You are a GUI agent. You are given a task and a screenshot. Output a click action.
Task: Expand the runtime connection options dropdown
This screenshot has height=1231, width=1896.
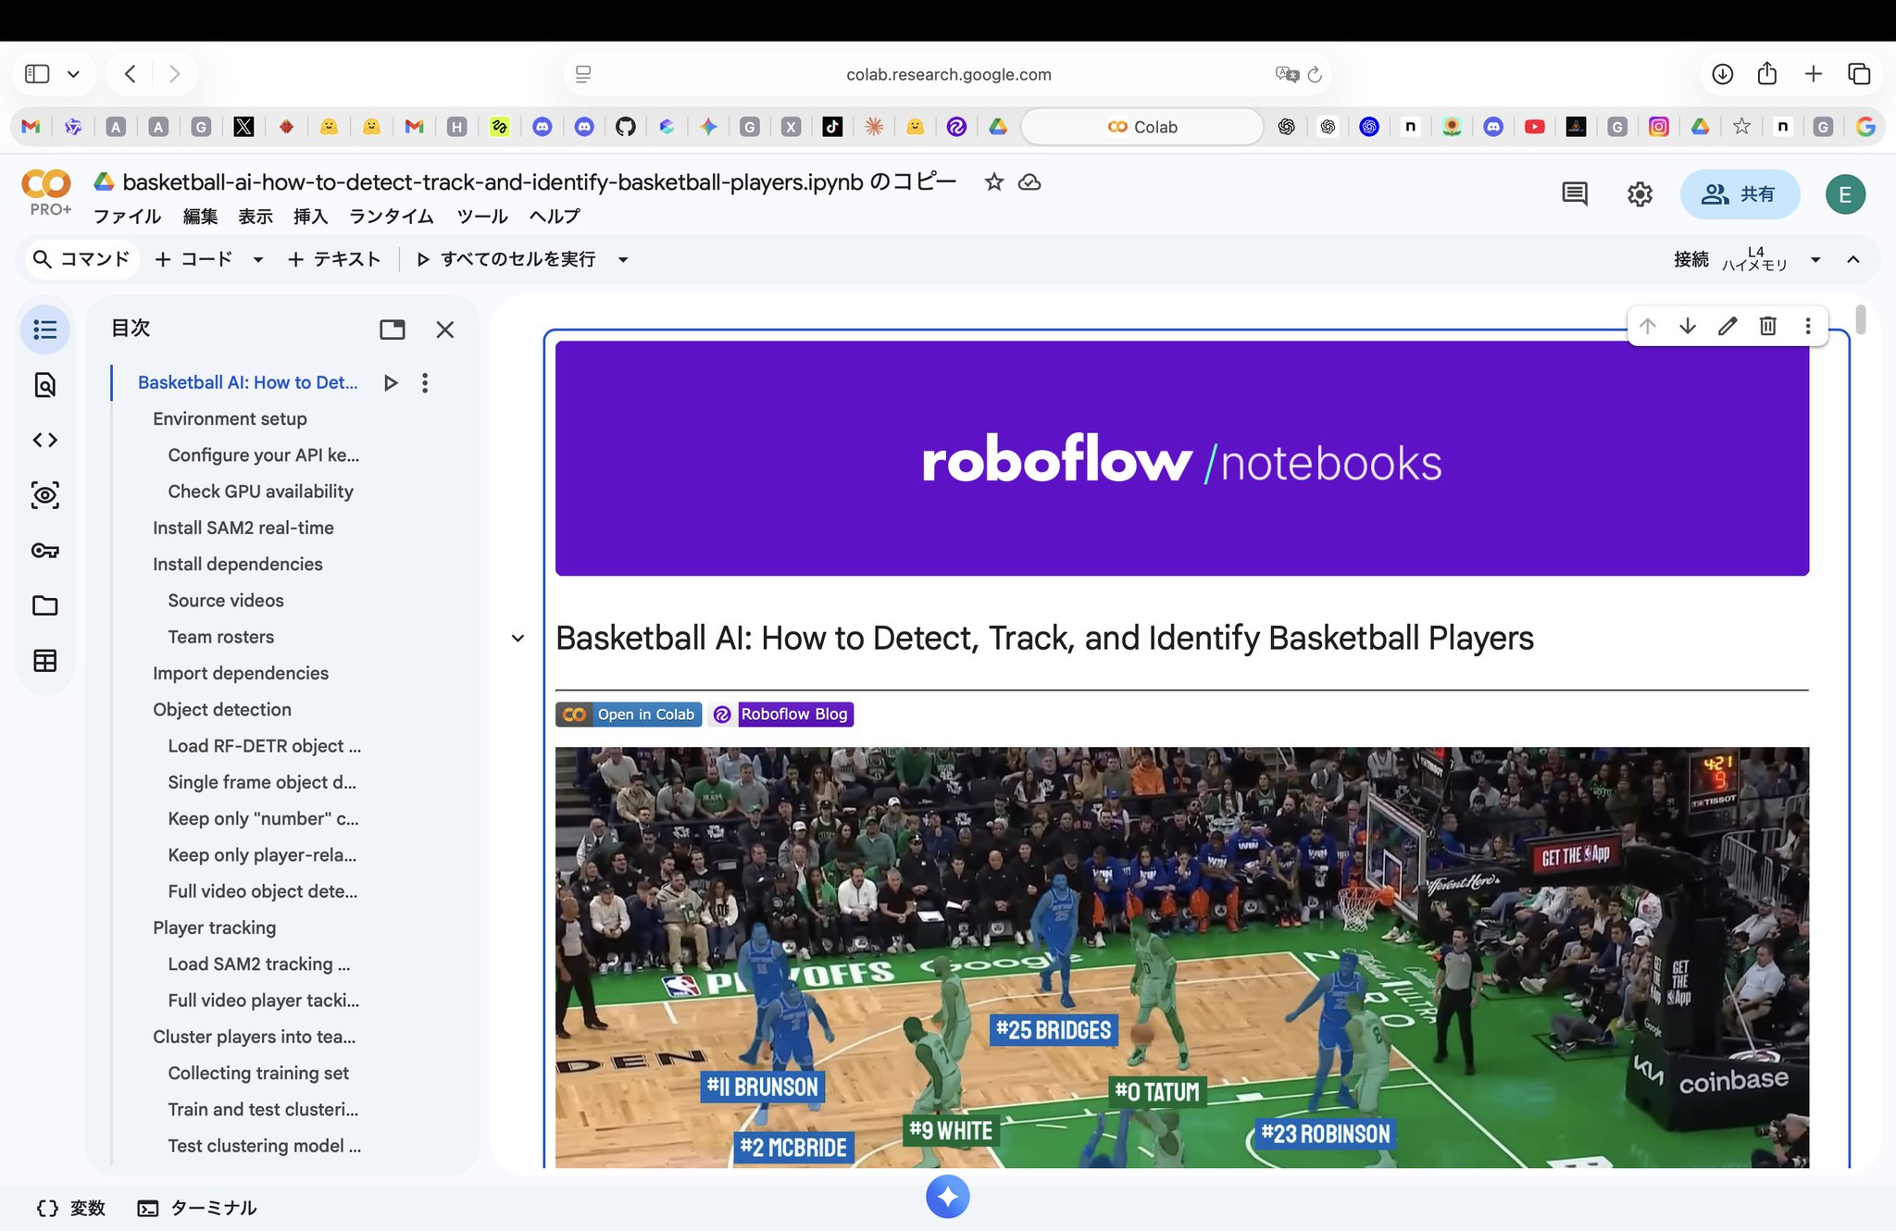[1815, 260]
